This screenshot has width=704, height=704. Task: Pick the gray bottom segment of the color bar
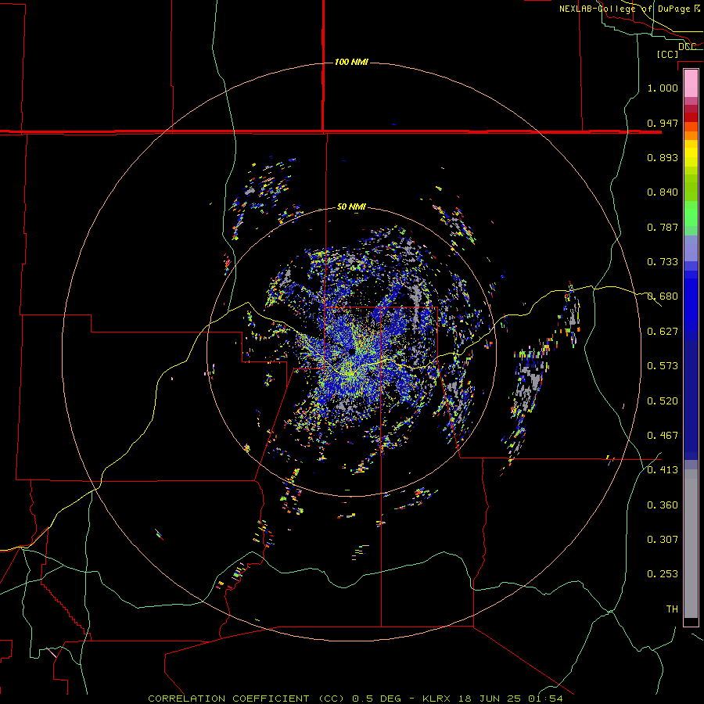pyautogui.click(x=691, y=544)
